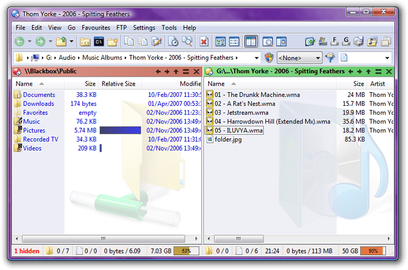Click the right pane horizontal scrollbar thumb

coord(239,239)
